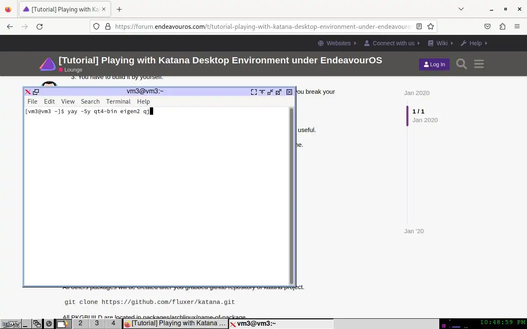Image resolution: width=527 pixels, height=329 pixels.
Task: Switch to workspace 1
Action: [x=63, y=324]
